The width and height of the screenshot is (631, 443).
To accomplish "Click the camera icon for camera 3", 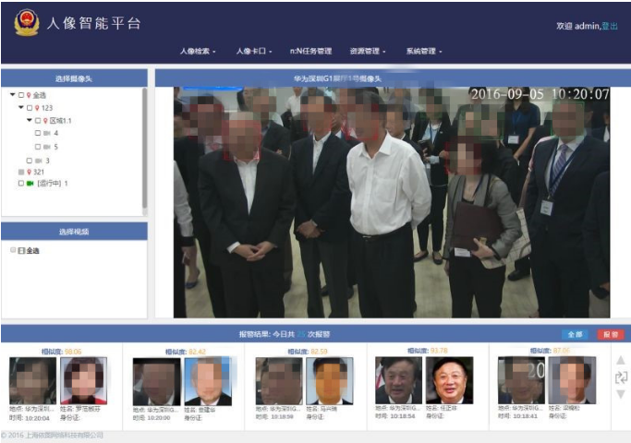I will pyautogui.click(x=38, y=161).
